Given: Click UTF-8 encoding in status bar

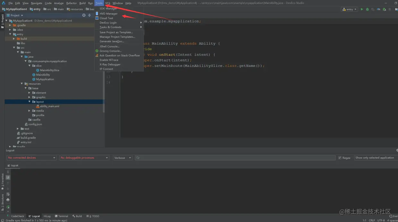Looking at the screenshot, I should [x=381, y=220].
